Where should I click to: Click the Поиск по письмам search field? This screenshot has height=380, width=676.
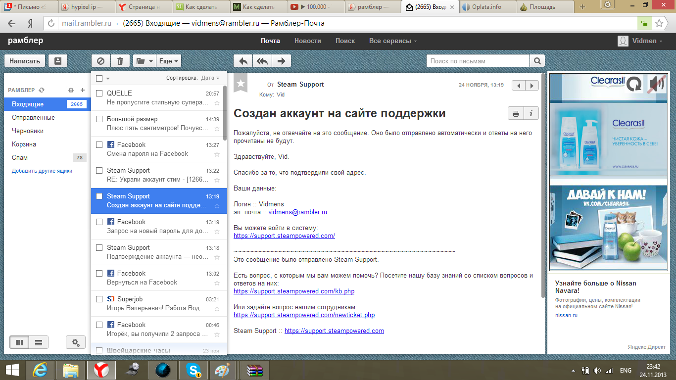[x=478, y=61]
